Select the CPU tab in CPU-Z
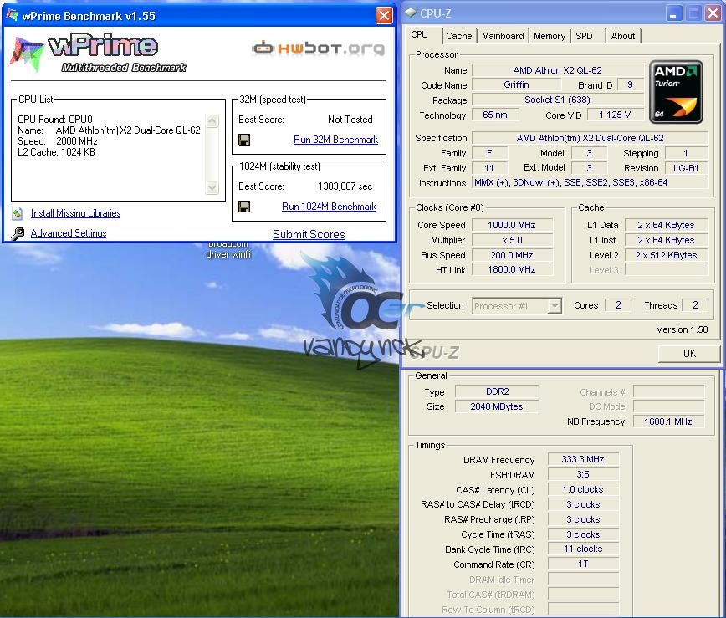 (x=420, y=34)
